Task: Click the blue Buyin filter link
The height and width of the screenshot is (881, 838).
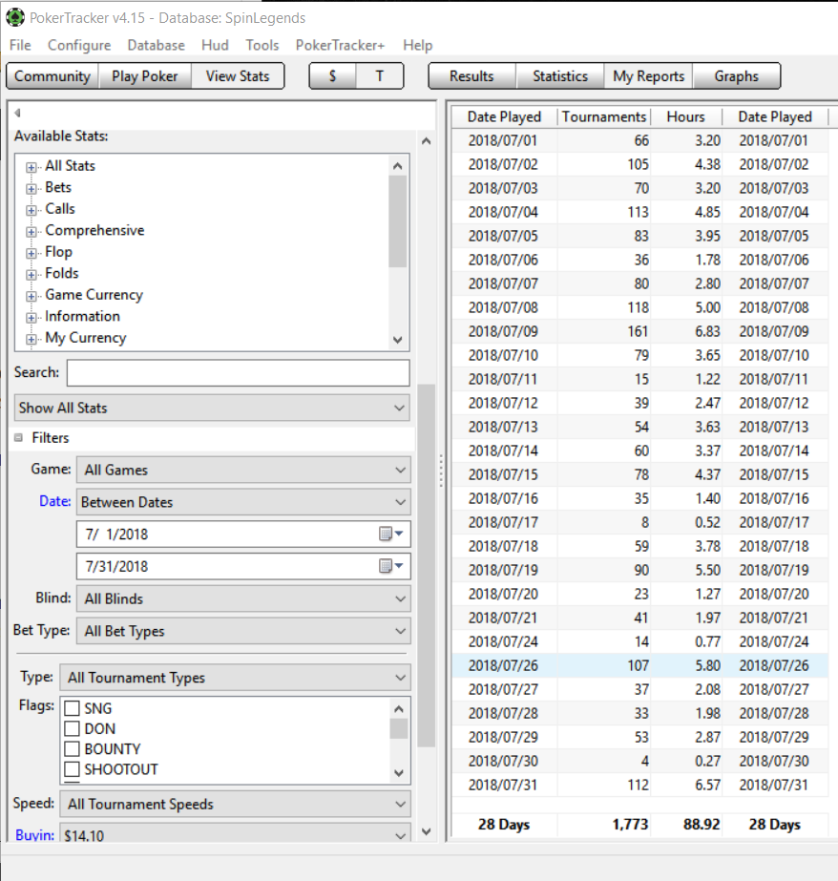Action: [x=34, y=835]
